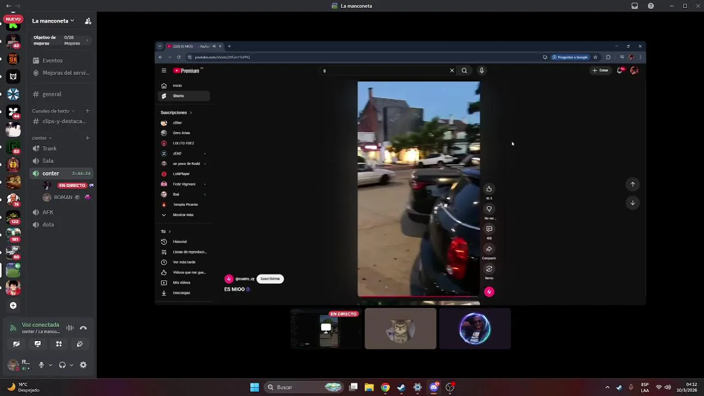Add a server with plus icon
Image resolution: width=704 pixels, height=396 pixels.
[13, 306]
